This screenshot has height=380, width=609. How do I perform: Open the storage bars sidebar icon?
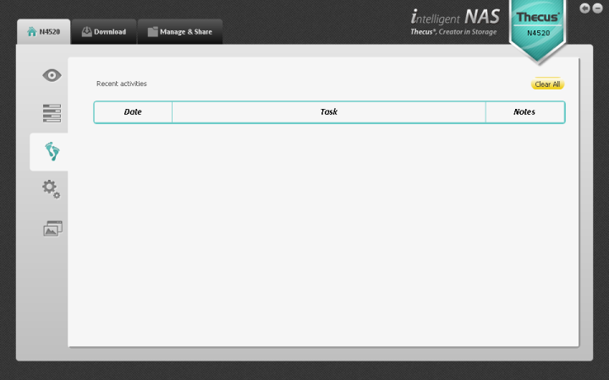click(52, 113)
